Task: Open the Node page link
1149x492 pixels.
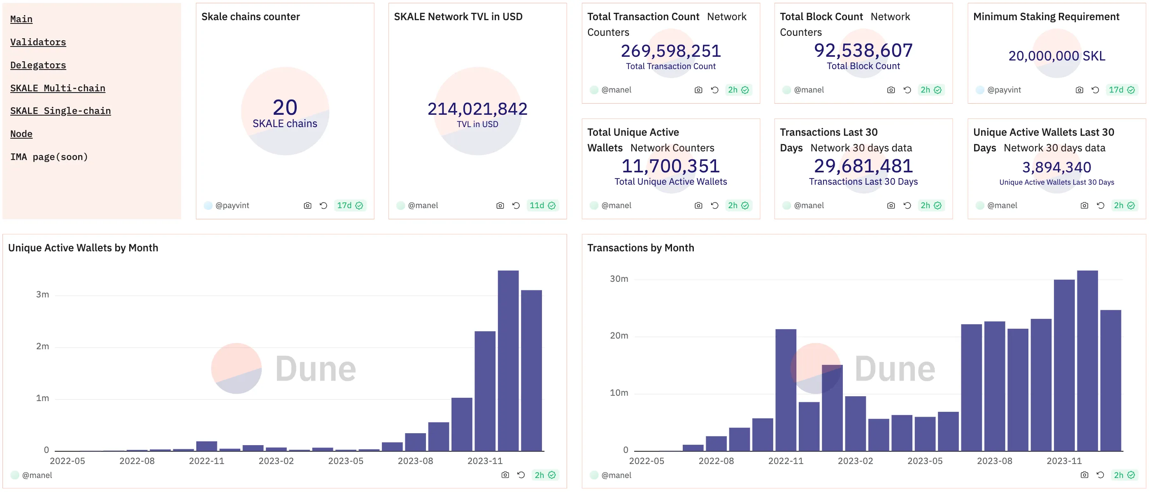Action: 21,134
